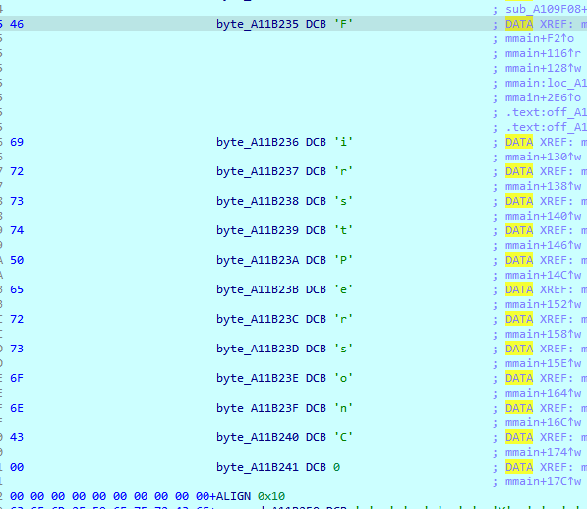Image resolution: width=587 pixels, height=509 pixels.
Task: Click the hex byte 69
Action: pyautogui.click(x=17, y=142)
